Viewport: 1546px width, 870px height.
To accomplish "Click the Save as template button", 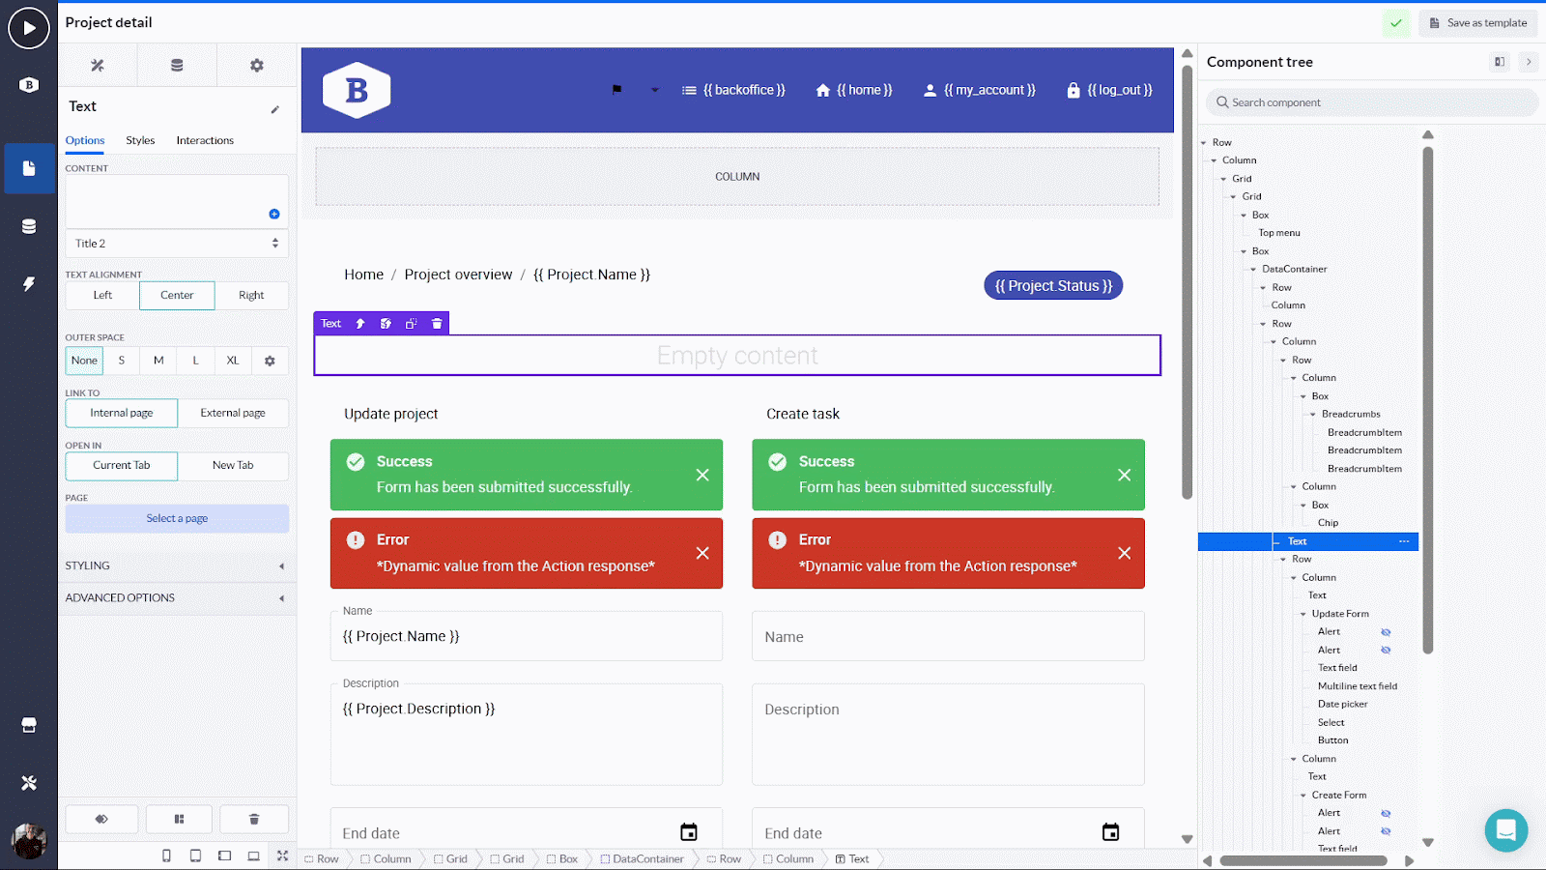I will [1476, 23].
